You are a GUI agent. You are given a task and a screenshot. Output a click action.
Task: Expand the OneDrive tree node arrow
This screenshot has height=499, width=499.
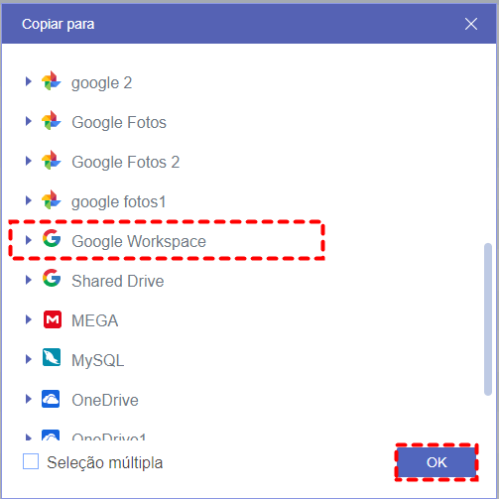(29, 399)
